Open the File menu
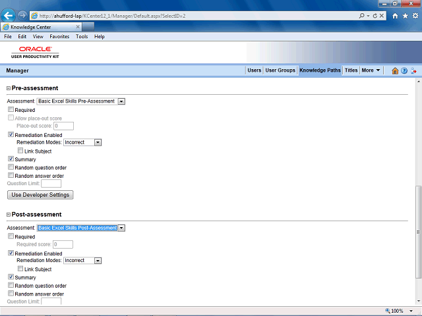This screenshot has width=422, height=316. pos(8,37)
